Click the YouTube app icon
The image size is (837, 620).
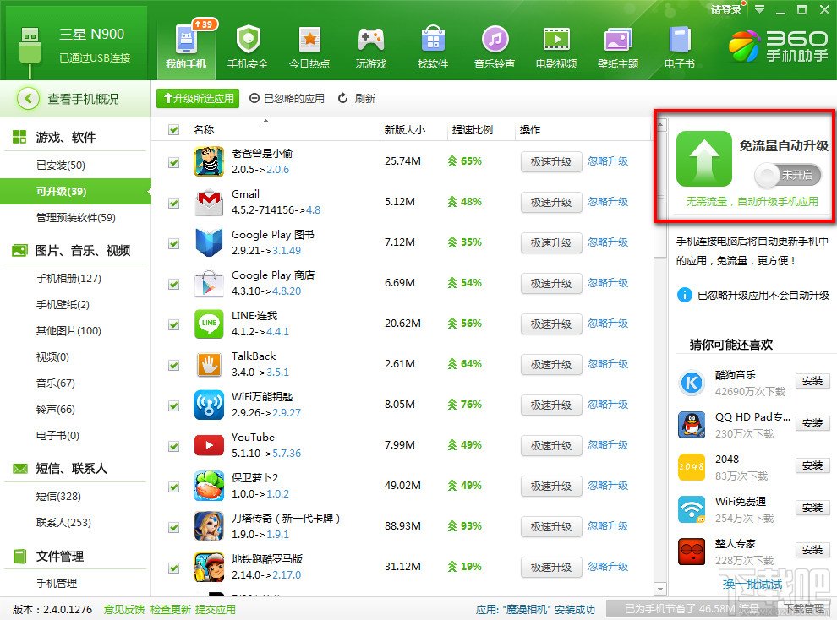tap(209, 445)
